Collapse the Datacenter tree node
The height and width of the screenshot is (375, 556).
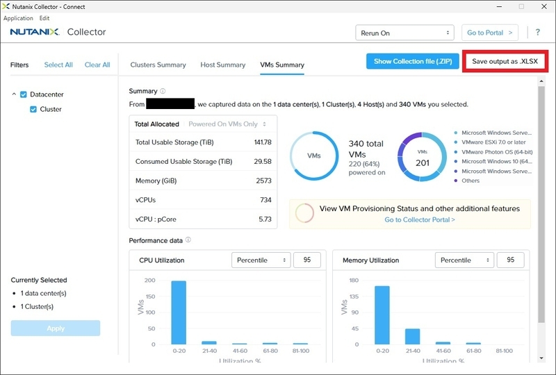point(14,94)
